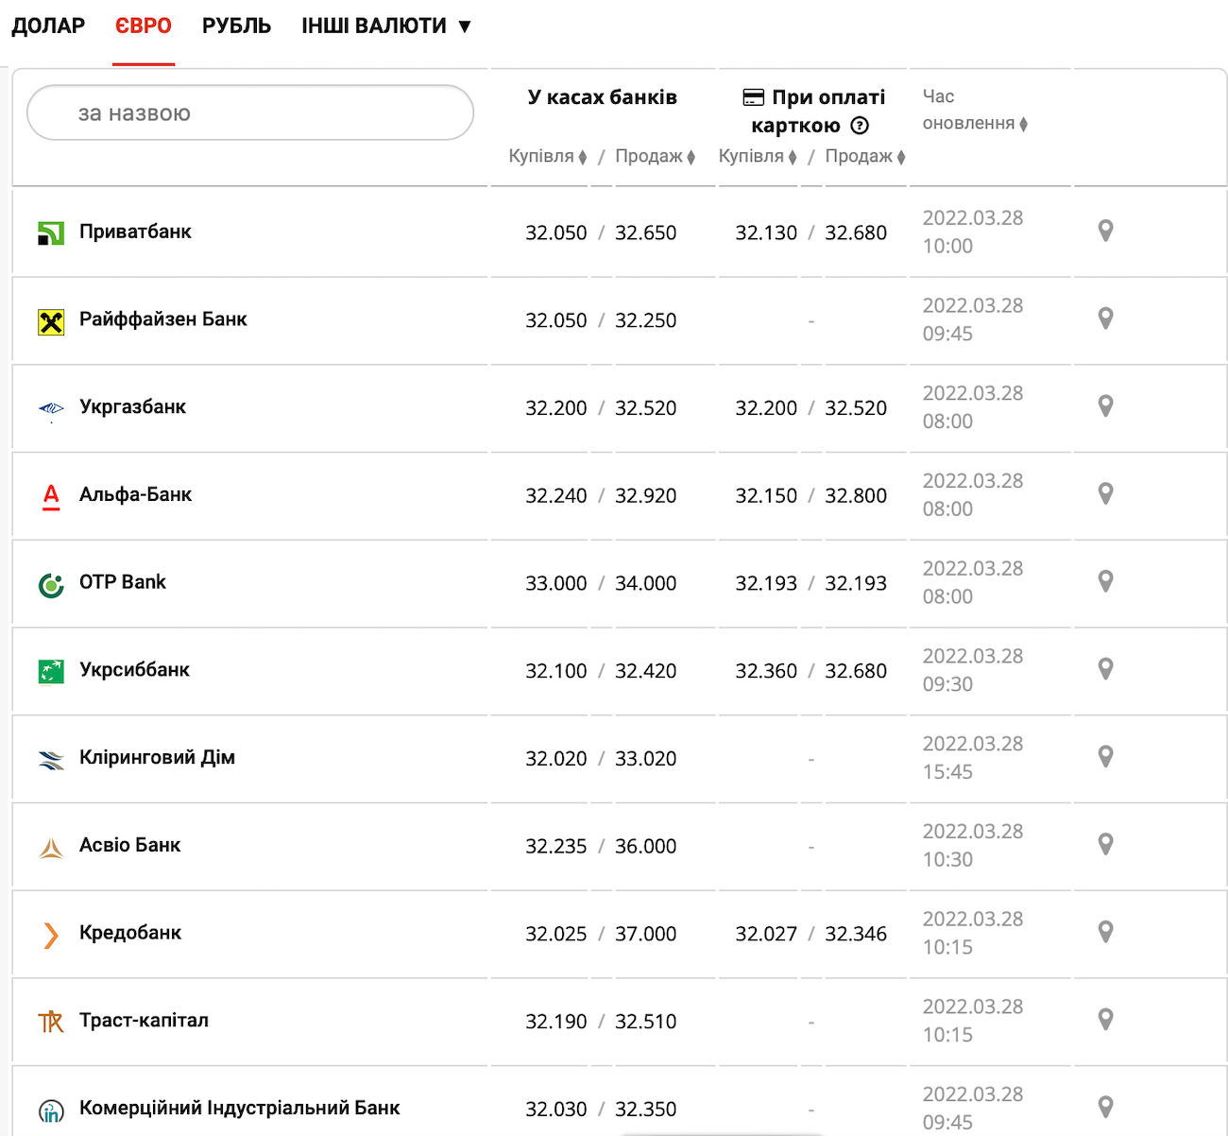Screen dimensions: 1228x1136
Task: Expand the ІНШІ ВАЛЮТИ dropdown
Action: [x=385, y=26]
